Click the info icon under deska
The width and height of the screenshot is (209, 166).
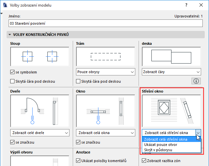pyautogui.click(x=196, y=81)
